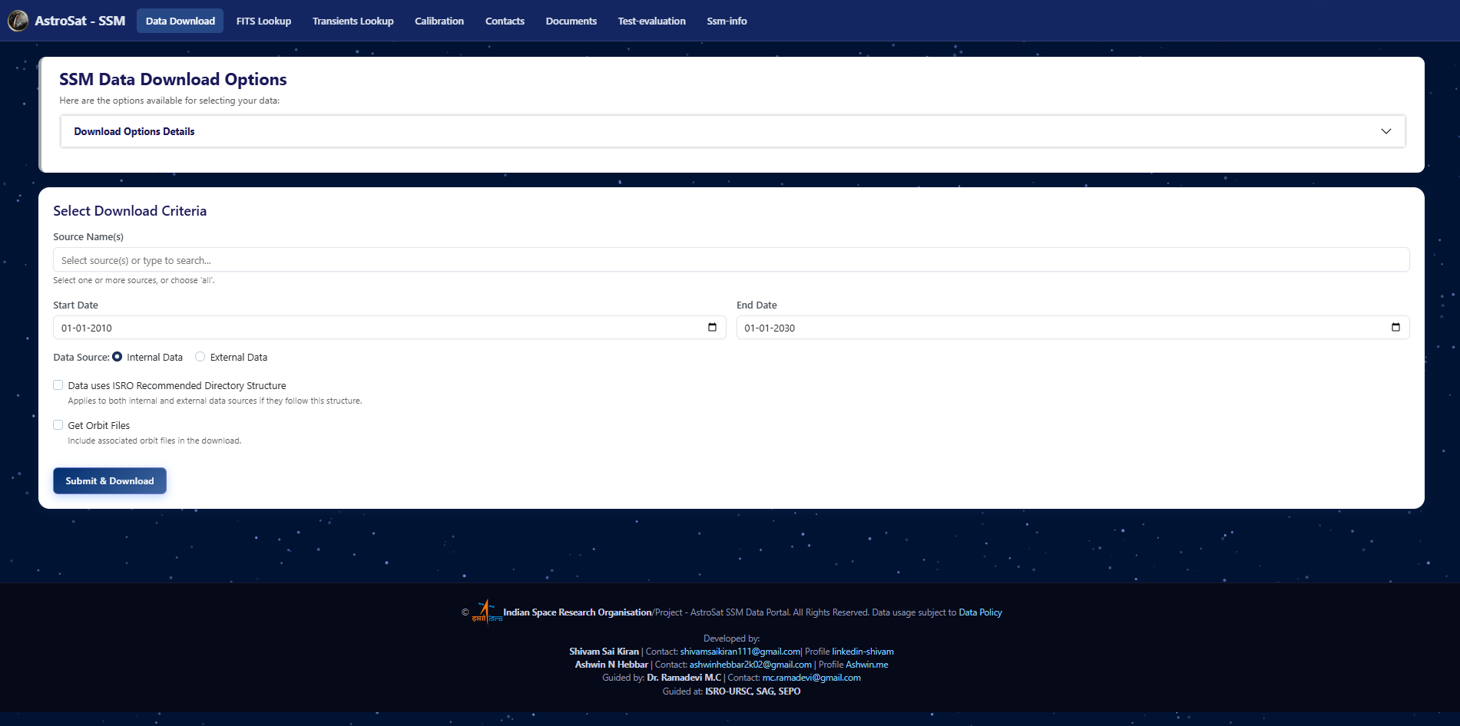The width and height of the screenshot is (1460, 726).
Task: Open the FITS Lookup page
Action: (x=263, y=21)
